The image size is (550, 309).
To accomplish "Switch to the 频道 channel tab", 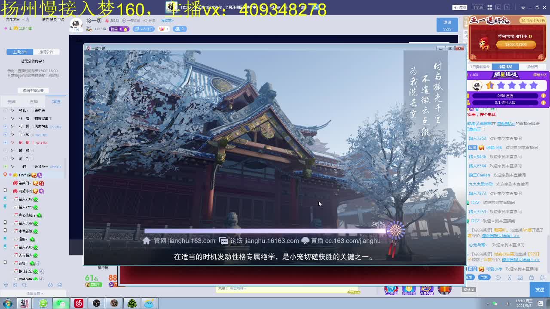I will click(x=56, y=102).
